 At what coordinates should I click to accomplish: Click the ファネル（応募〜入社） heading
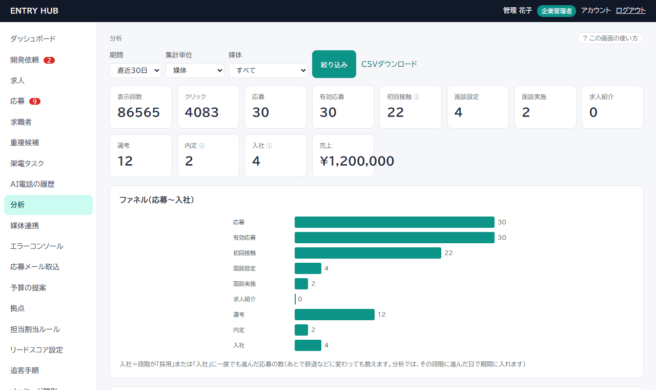(x=157, y=200)
